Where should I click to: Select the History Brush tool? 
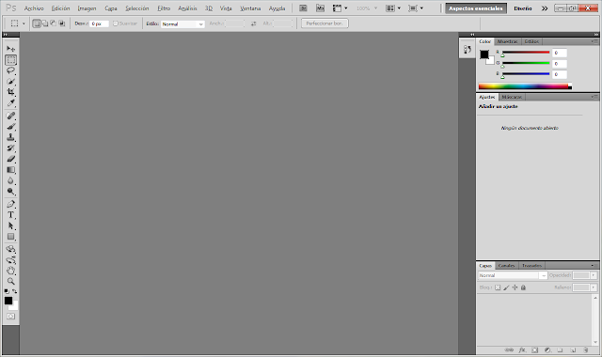pos(10,147)
